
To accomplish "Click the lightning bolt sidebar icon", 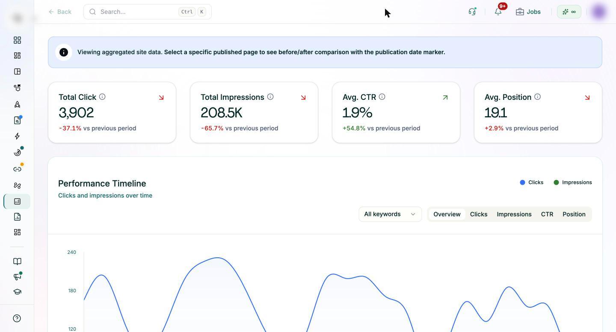I will pyautogui.click(x=17, y=136).
